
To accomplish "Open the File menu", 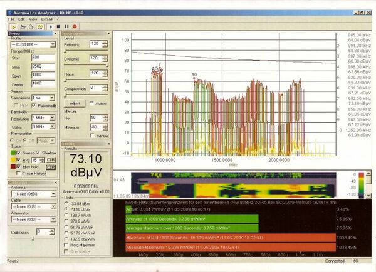I will point(11,19).
